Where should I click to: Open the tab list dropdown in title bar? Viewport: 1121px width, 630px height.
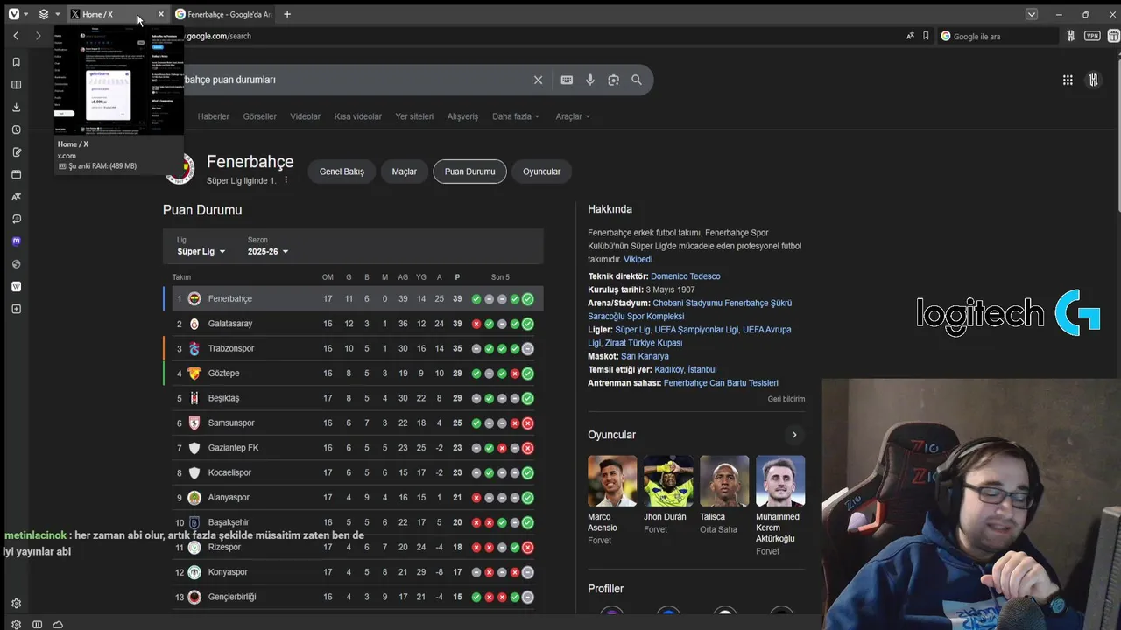click(1032, 14)
